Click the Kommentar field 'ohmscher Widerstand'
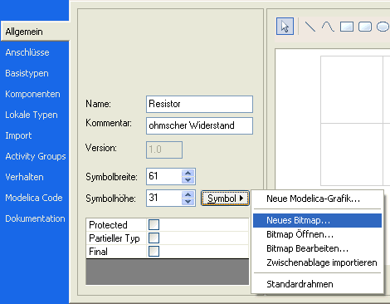This screenshot has width=390, height=304. pyautogui.click(x=199, y=125)
